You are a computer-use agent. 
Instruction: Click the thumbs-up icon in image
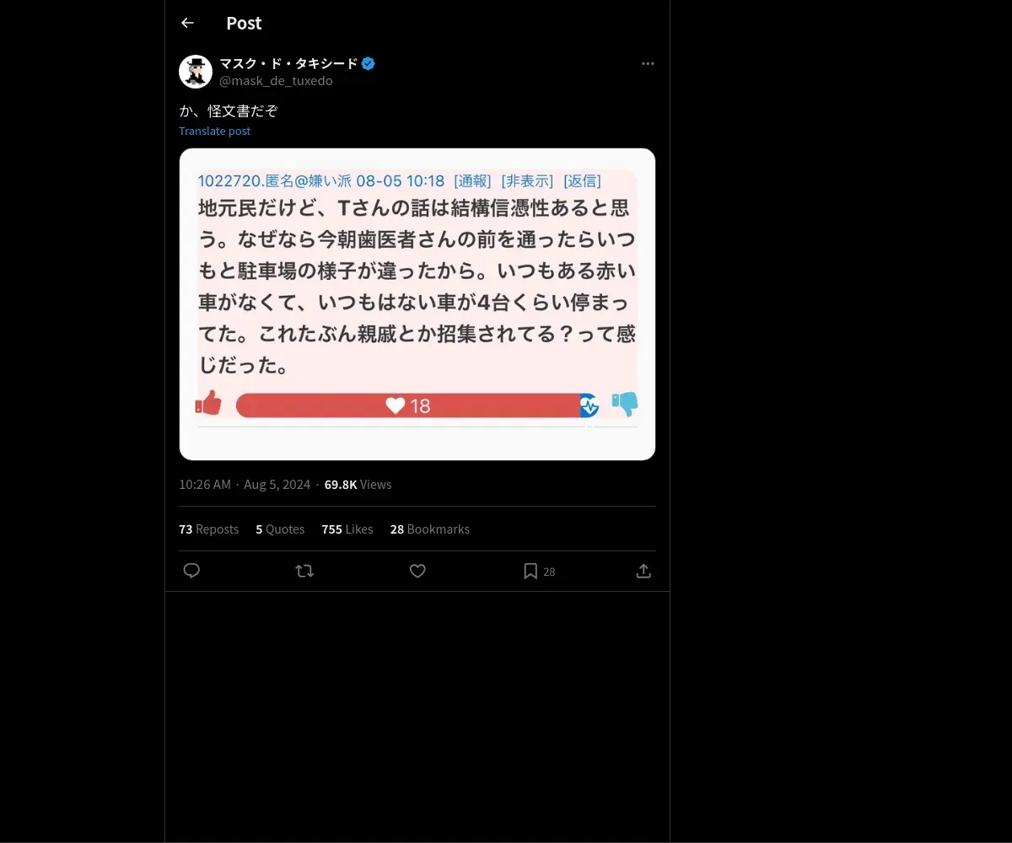(x=208, y=404)
